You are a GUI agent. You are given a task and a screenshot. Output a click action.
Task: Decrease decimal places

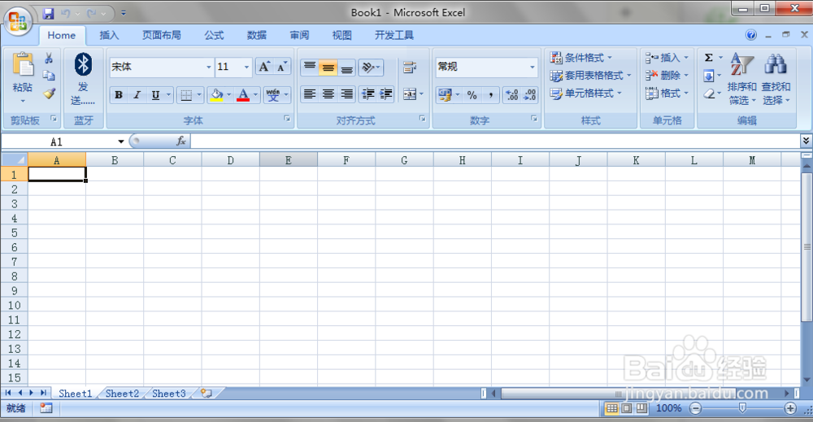coord(530,95)
